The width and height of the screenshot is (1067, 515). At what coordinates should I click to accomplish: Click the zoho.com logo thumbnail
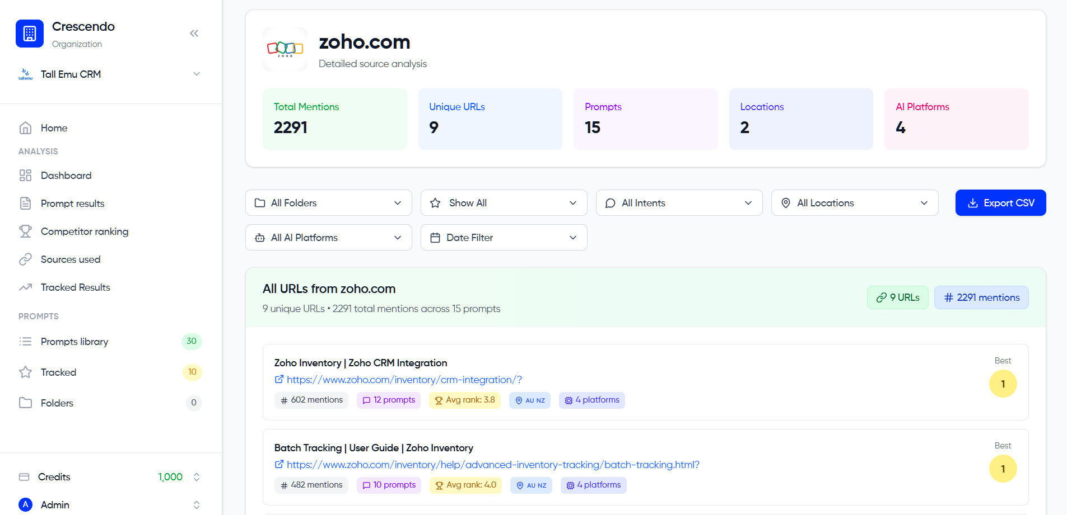(285, 49)
